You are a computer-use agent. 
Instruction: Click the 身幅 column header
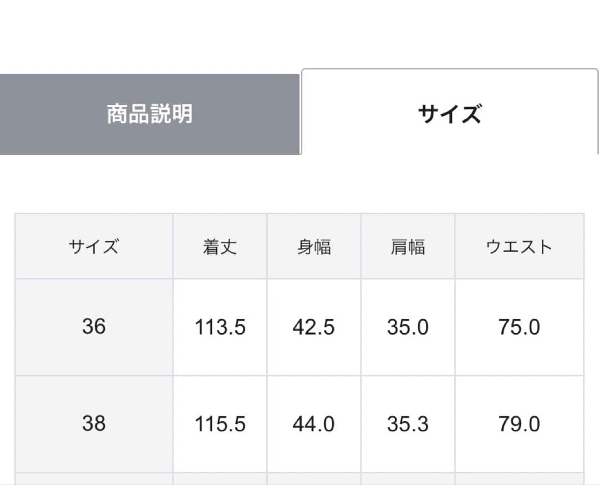pos(314,246)
